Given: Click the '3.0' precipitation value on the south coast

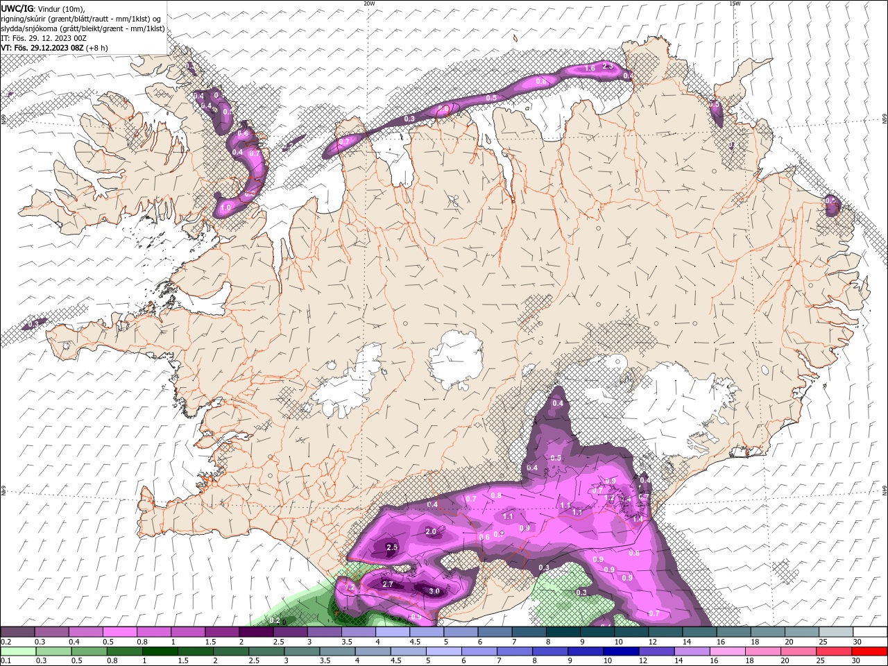Looking at the screenshot, I should [x=434, y=591].
